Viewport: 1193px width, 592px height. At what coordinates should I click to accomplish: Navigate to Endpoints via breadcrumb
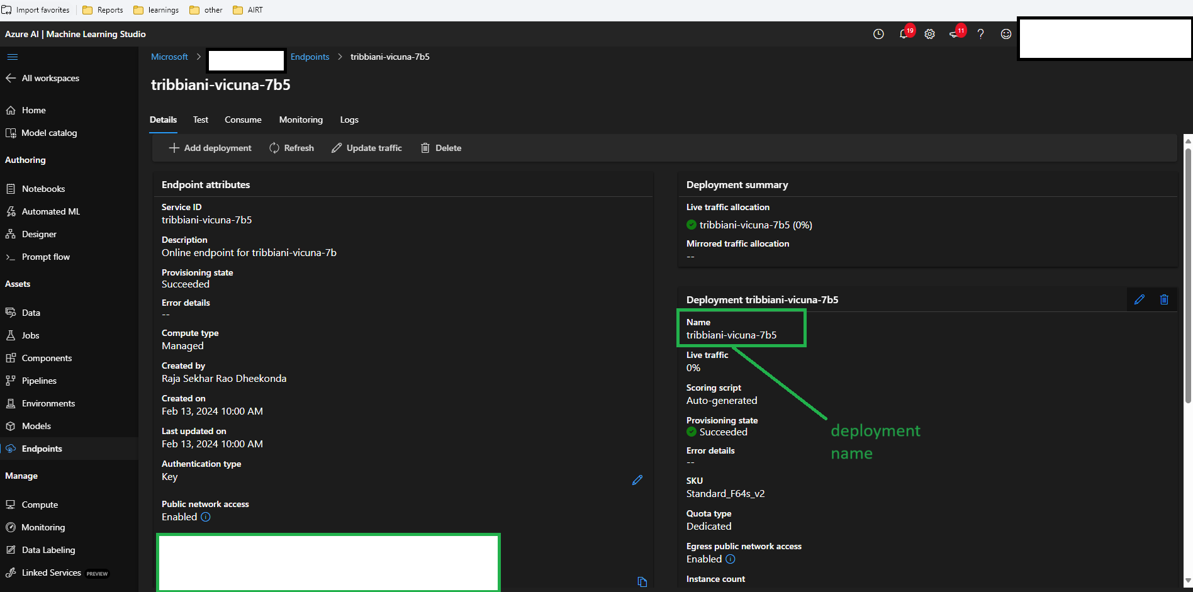pyautogui.click(x=310, y=57)
